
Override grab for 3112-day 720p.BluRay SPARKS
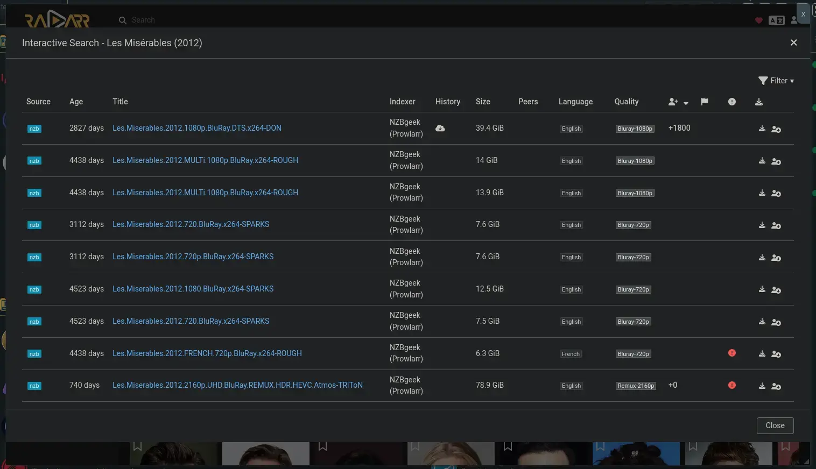coord(776,258)
